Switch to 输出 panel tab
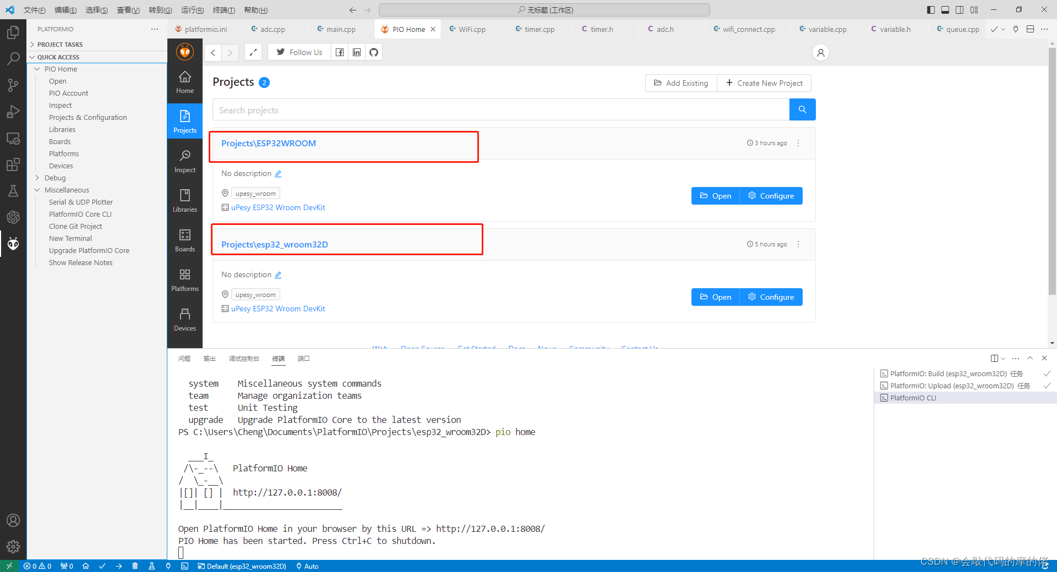 pos(209,359)
